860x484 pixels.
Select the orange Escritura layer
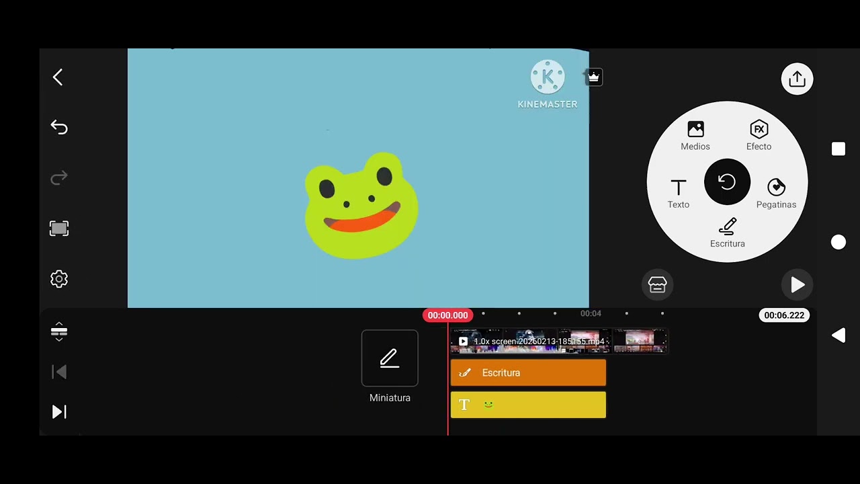(x=528, y=372)
